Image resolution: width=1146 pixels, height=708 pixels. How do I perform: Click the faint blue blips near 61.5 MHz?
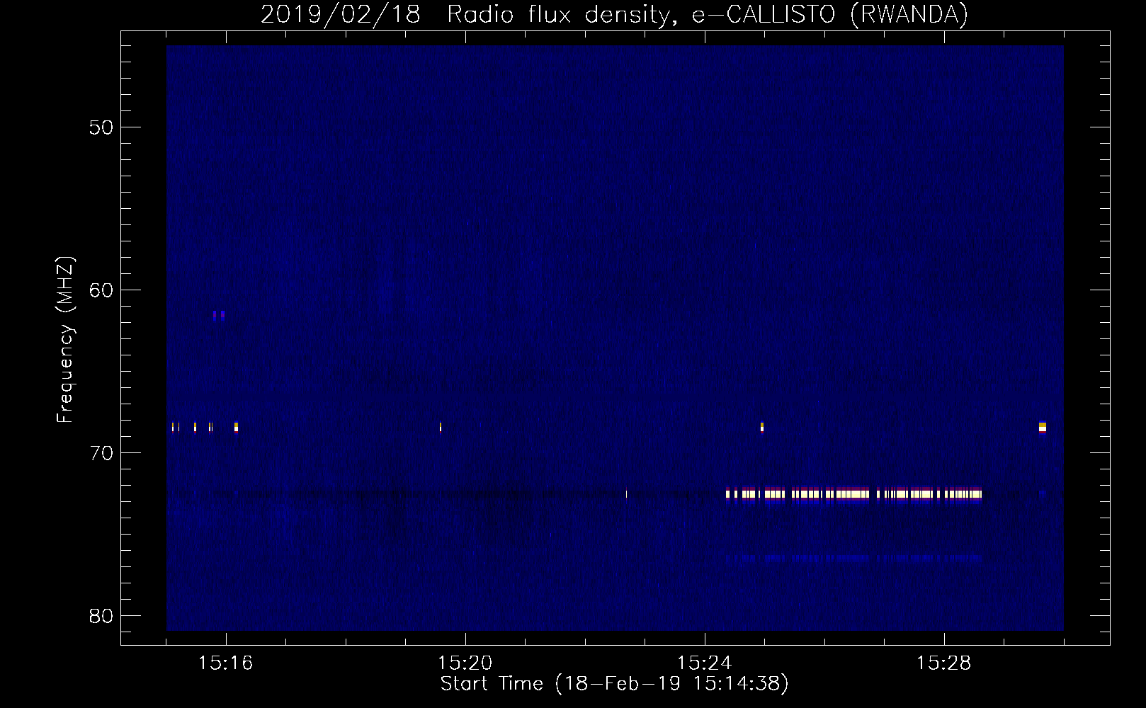(219, 316)
